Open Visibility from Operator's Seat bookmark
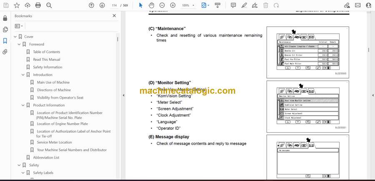 60,98
